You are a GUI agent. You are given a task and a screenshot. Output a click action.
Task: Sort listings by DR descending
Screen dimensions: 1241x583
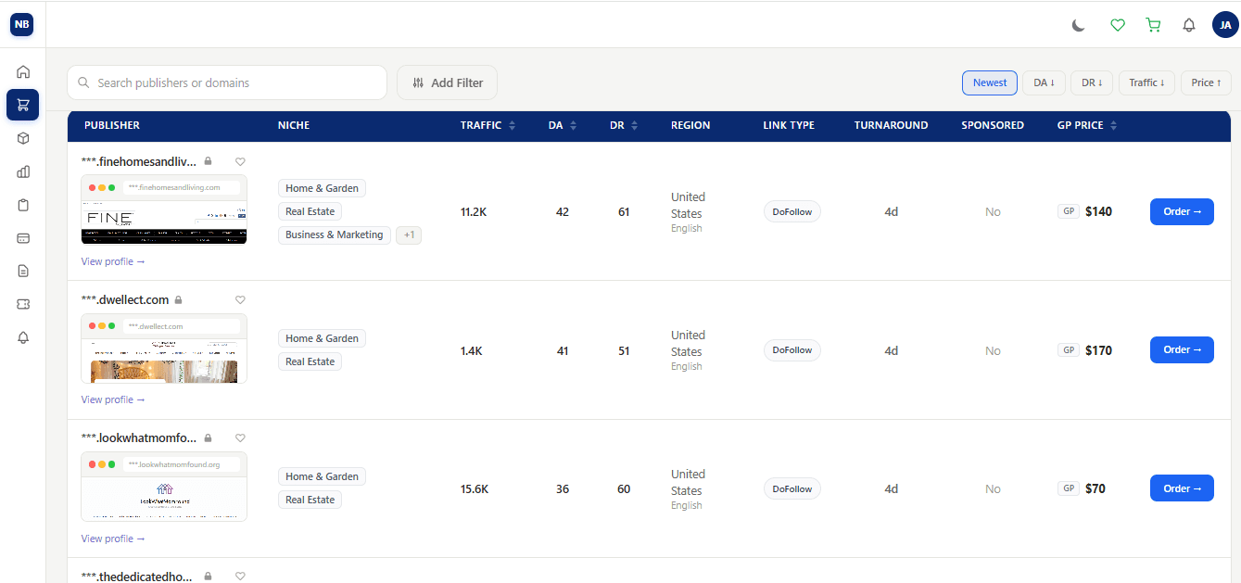(1093, 82)
